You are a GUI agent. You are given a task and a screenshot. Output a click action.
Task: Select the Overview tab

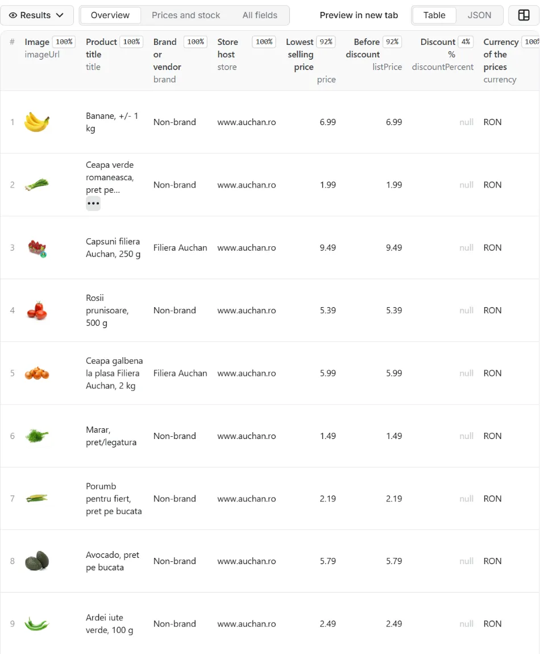(x=110, y=15)
